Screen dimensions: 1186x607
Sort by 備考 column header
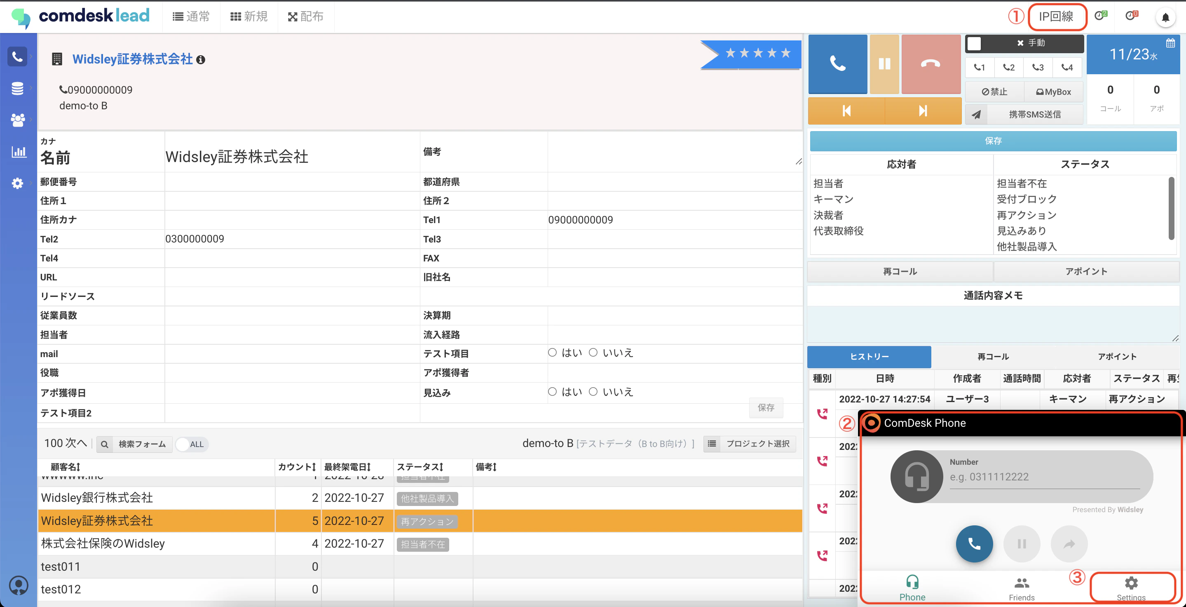tap(486, 467)
